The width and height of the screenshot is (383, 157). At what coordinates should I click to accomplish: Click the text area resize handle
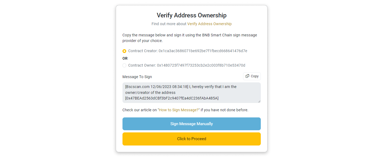tap(259, 101)
